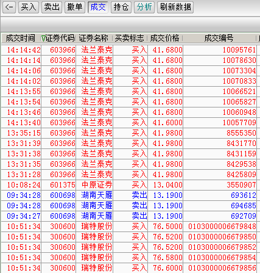Select the 13:31:28 time cell
The height and width of the screenshot is (273, 260).
[24, 175]
